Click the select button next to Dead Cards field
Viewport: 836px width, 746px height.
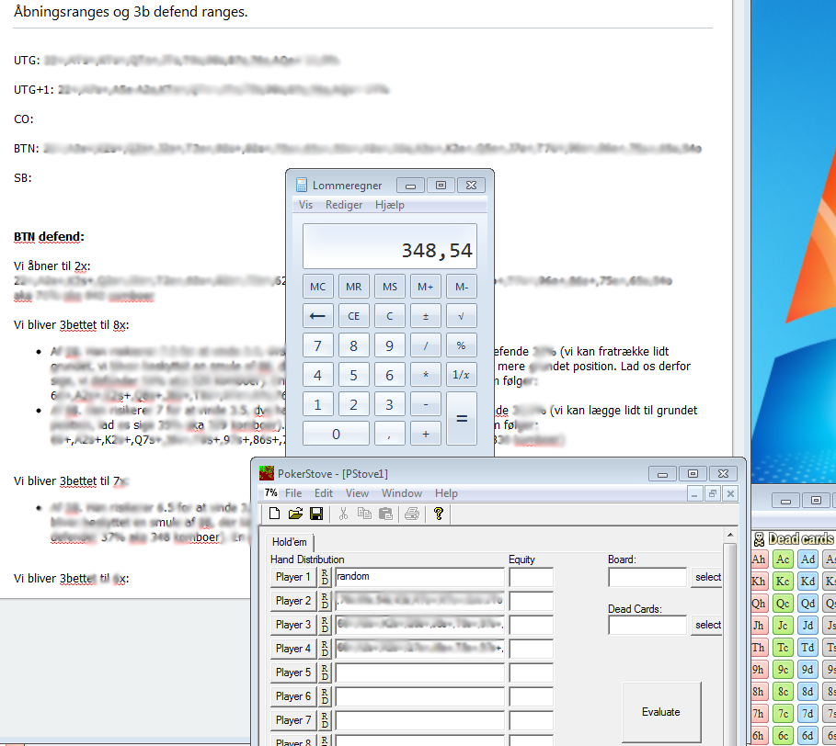[707, 625]
